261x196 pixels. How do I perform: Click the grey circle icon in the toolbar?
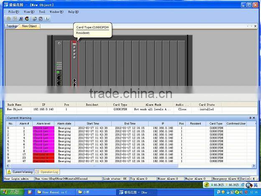coord(9,18)
